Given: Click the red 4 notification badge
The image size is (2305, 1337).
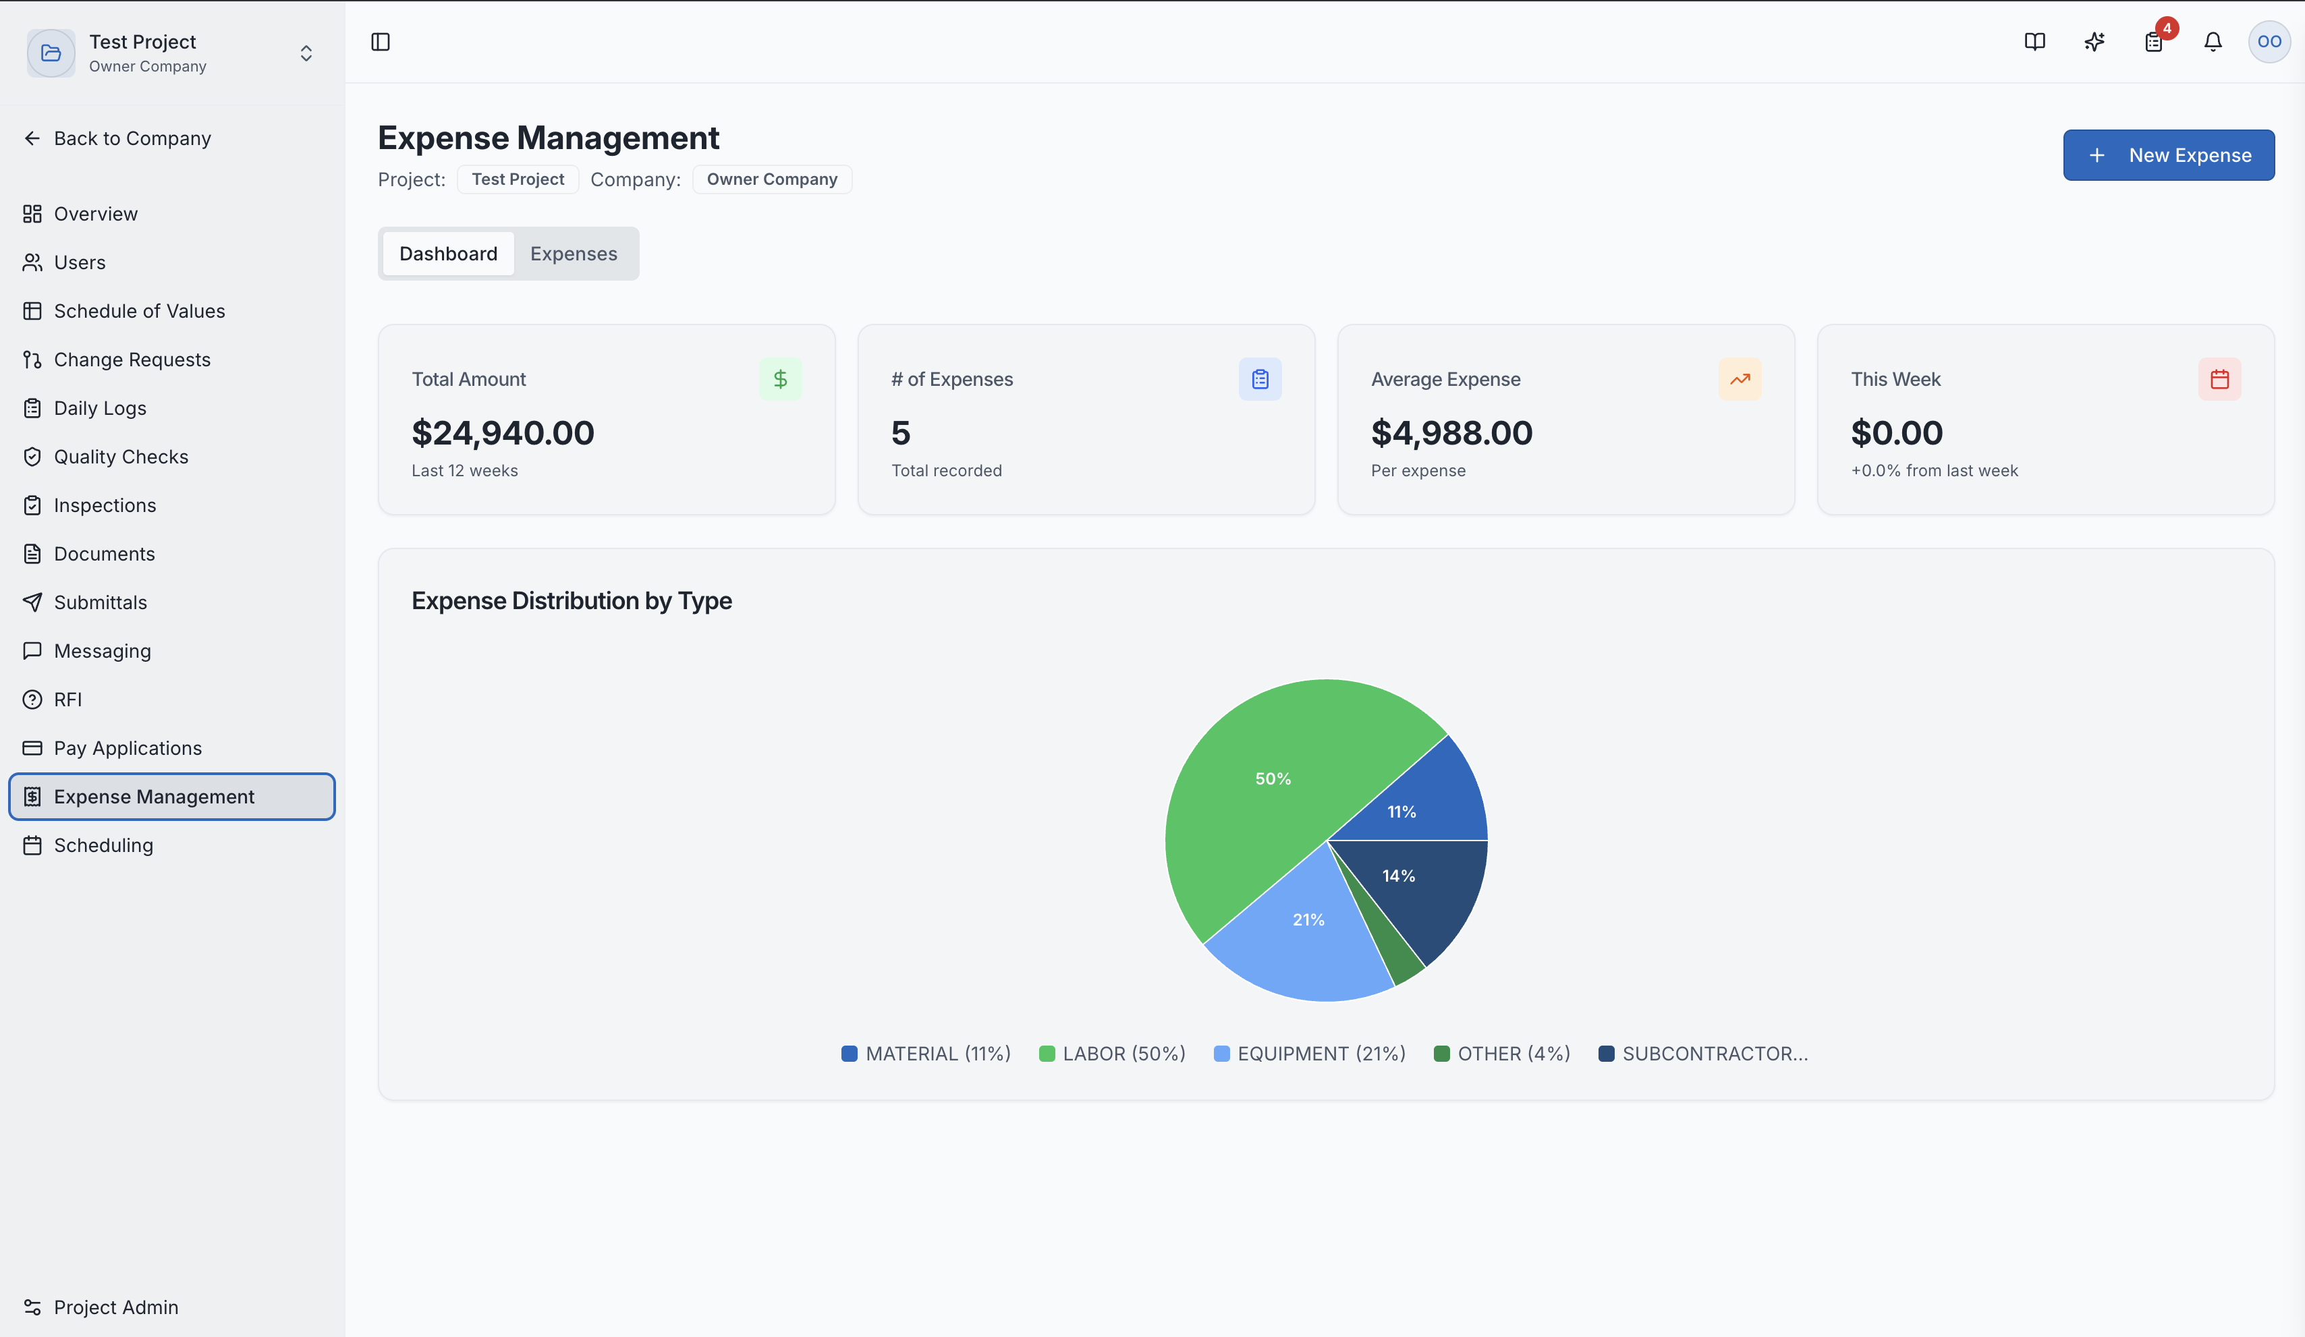Looking at the screenshot, I should click(2167, 28).
